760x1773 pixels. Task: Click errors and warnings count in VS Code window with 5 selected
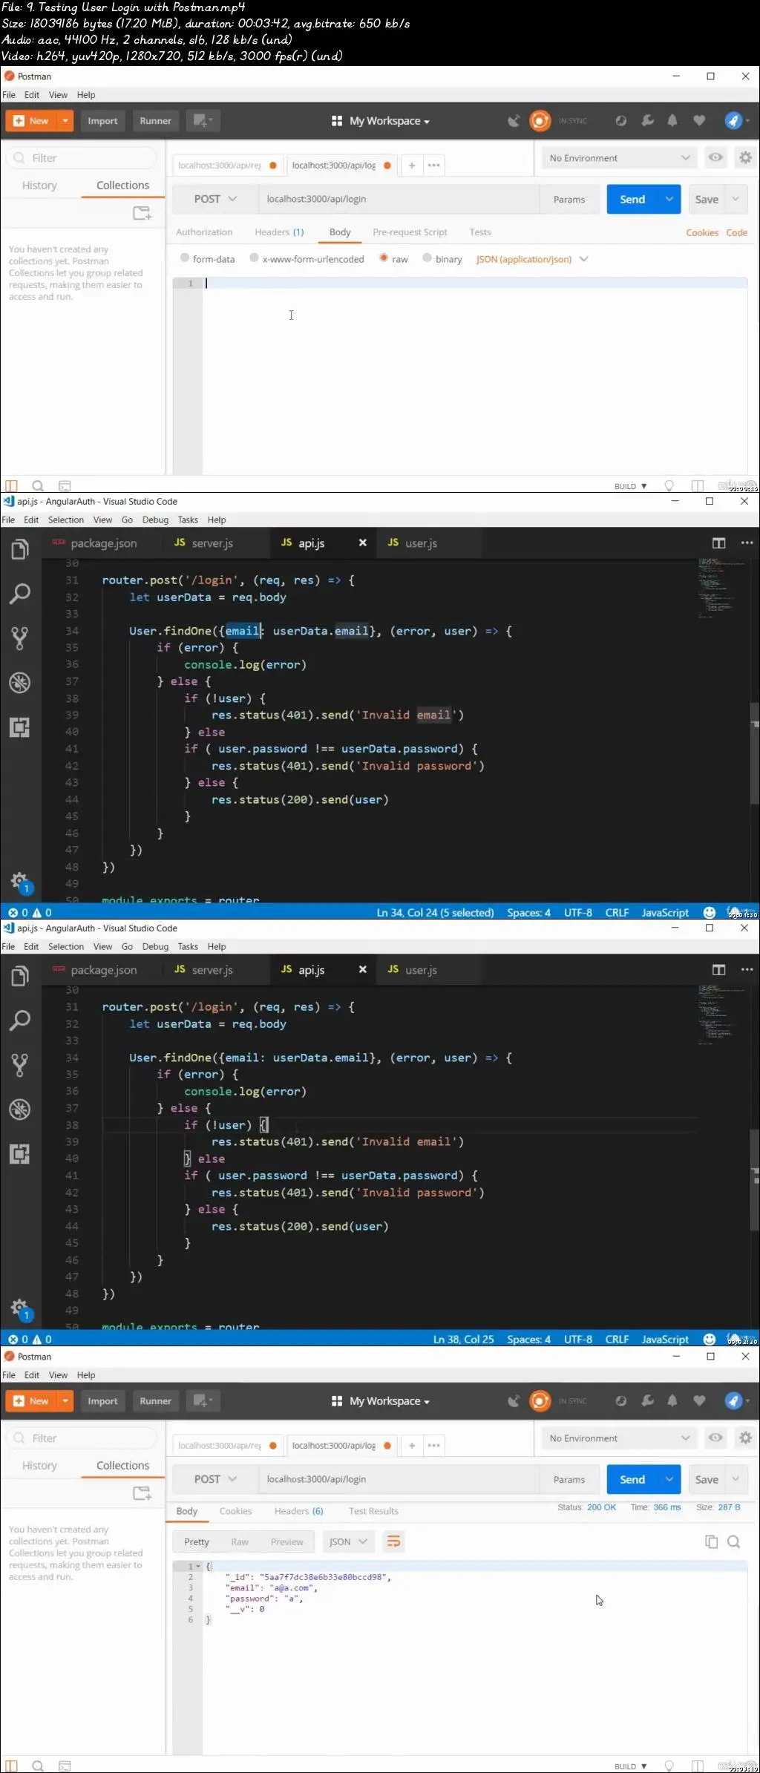(30, 913)
